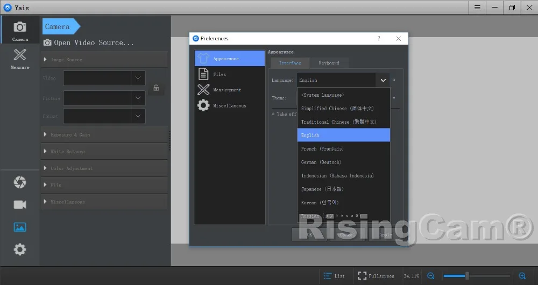Choose Simplified Chinese language option
This screenshot has width=538, height=285.
(x=344, y=109)
